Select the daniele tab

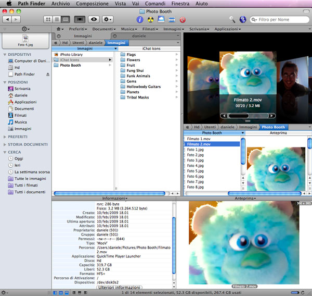tap(139, 36)
